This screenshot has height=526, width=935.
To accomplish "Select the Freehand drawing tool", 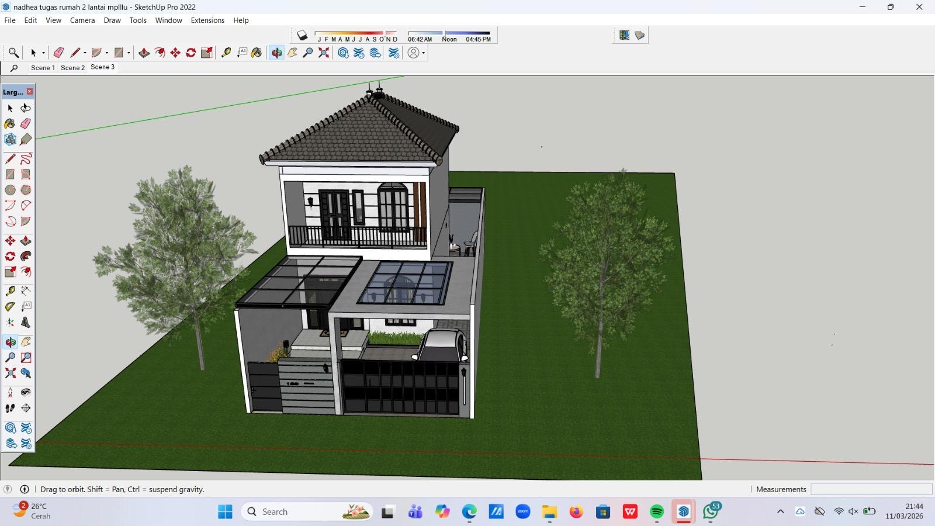I will [x=26, y=159].
